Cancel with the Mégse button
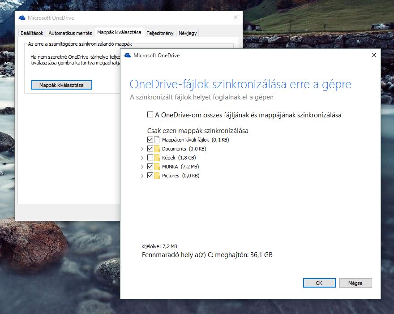 [356, 283]
